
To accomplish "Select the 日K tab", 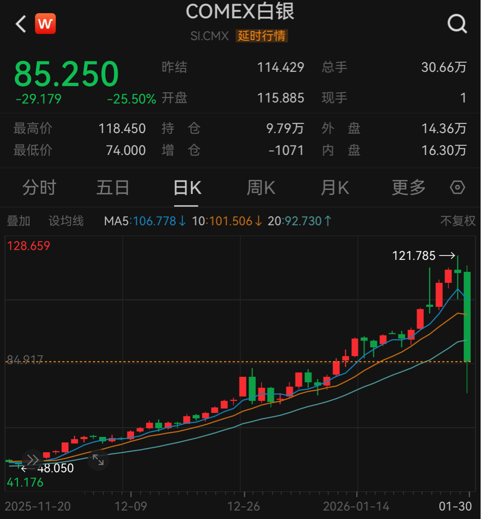I will (187, 188).
